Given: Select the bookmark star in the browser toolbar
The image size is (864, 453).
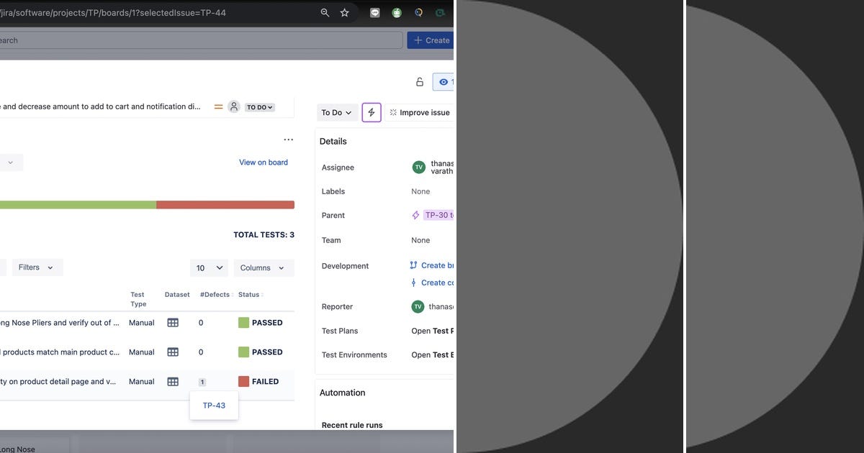Looking at the screenshot, I should (x=345, y=12).
